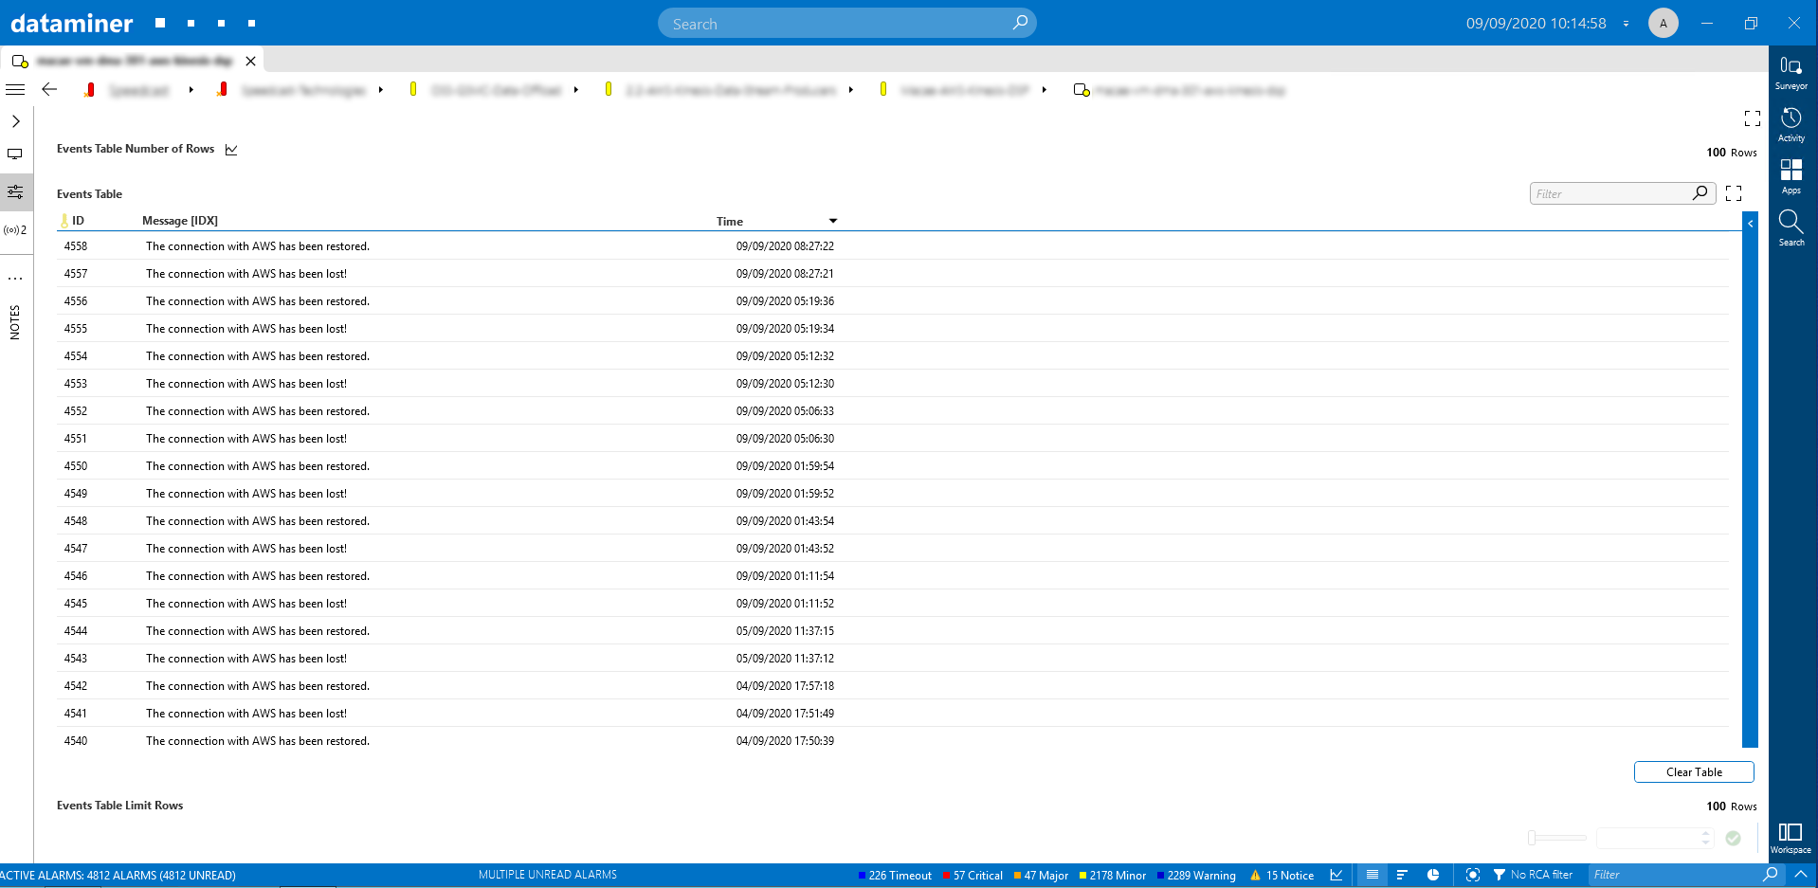Expand breadcrumb arrow before the final element icon

click(x=1044, y=90)
